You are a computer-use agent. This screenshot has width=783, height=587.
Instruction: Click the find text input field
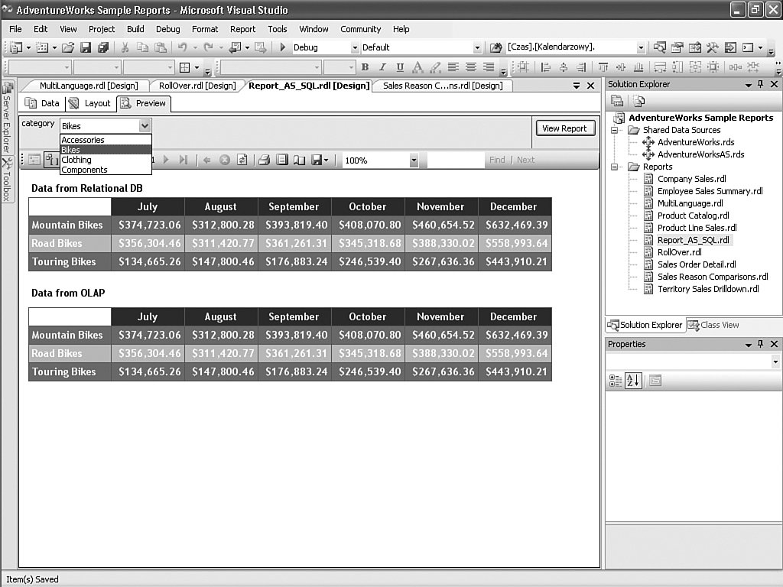click(456, 161)
